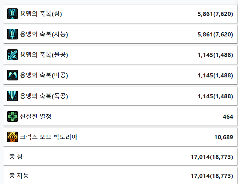Select the 용맹의 축복(마공) wings icon

point(13,75)
